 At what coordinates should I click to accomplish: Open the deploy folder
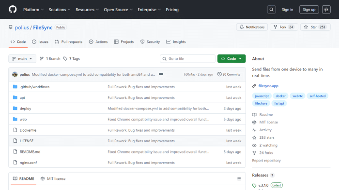(x=25, y=109)
